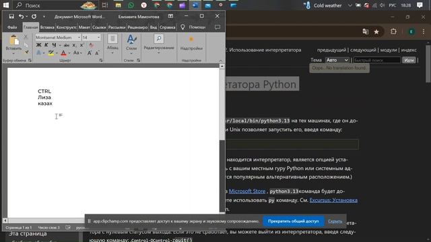Image resolution: width=431 pixels, height=242 pixels.
Task: Apply yellow text highlight color
Action: point(51,52)
